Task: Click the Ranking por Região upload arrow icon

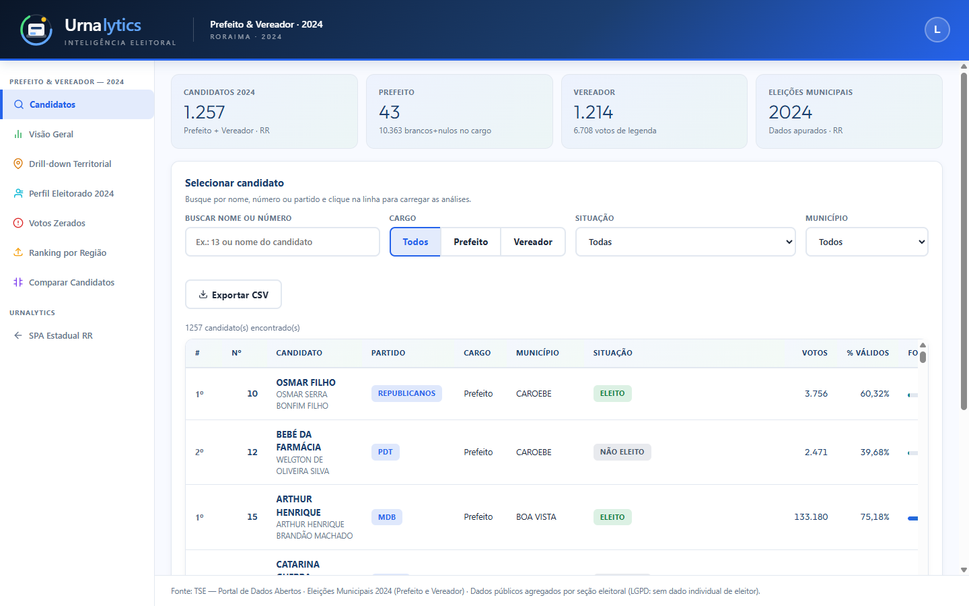Action: (x=18, y=252)
